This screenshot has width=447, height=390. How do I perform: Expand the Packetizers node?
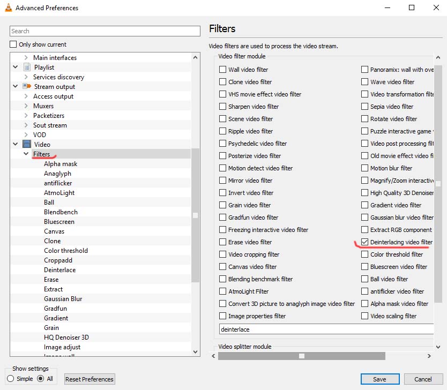click(x=26, y=115)
